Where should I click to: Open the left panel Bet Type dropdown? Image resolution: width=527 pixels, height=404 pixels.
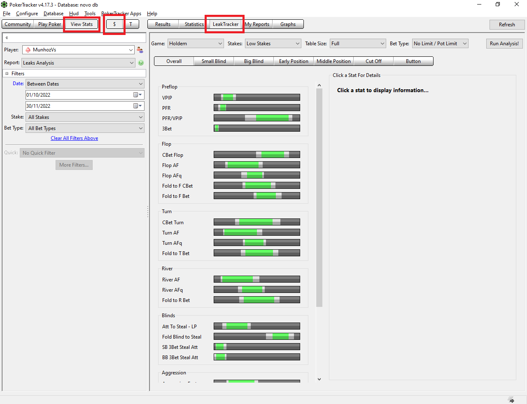pyautogui.click(x=85, y=128)
